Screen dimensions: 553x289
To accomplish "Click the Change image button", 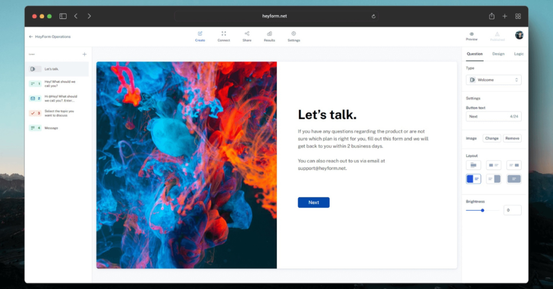I will (491, 138).
